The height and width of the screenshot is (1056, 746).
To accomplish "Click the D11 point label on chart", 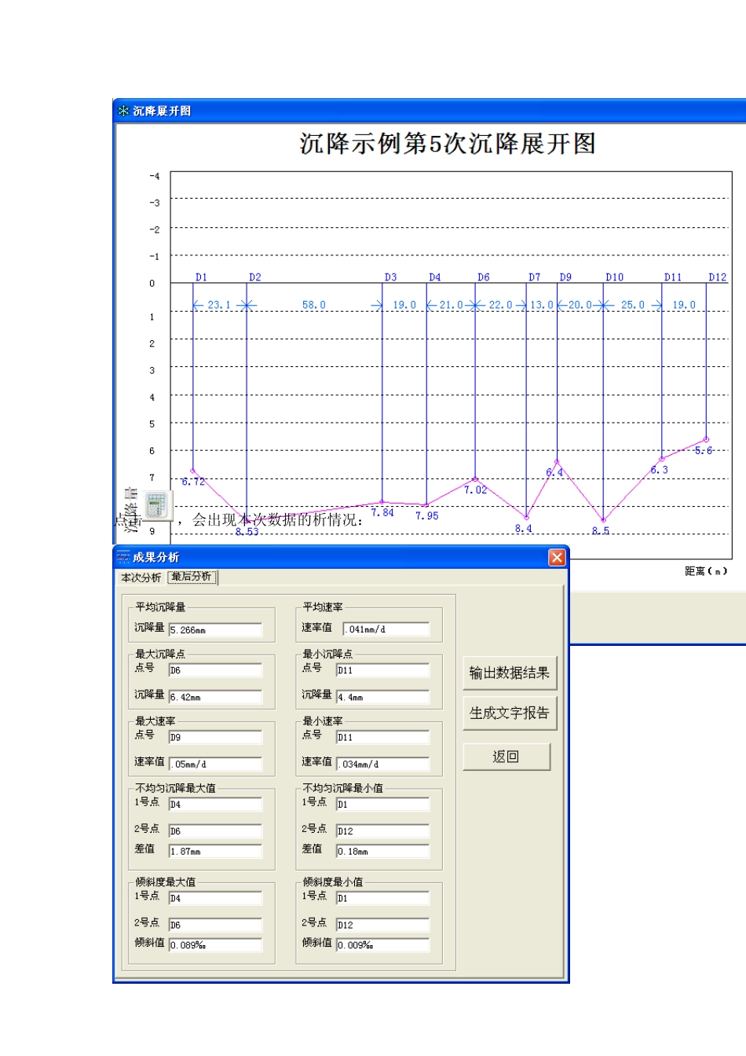I will click(673, 277).
